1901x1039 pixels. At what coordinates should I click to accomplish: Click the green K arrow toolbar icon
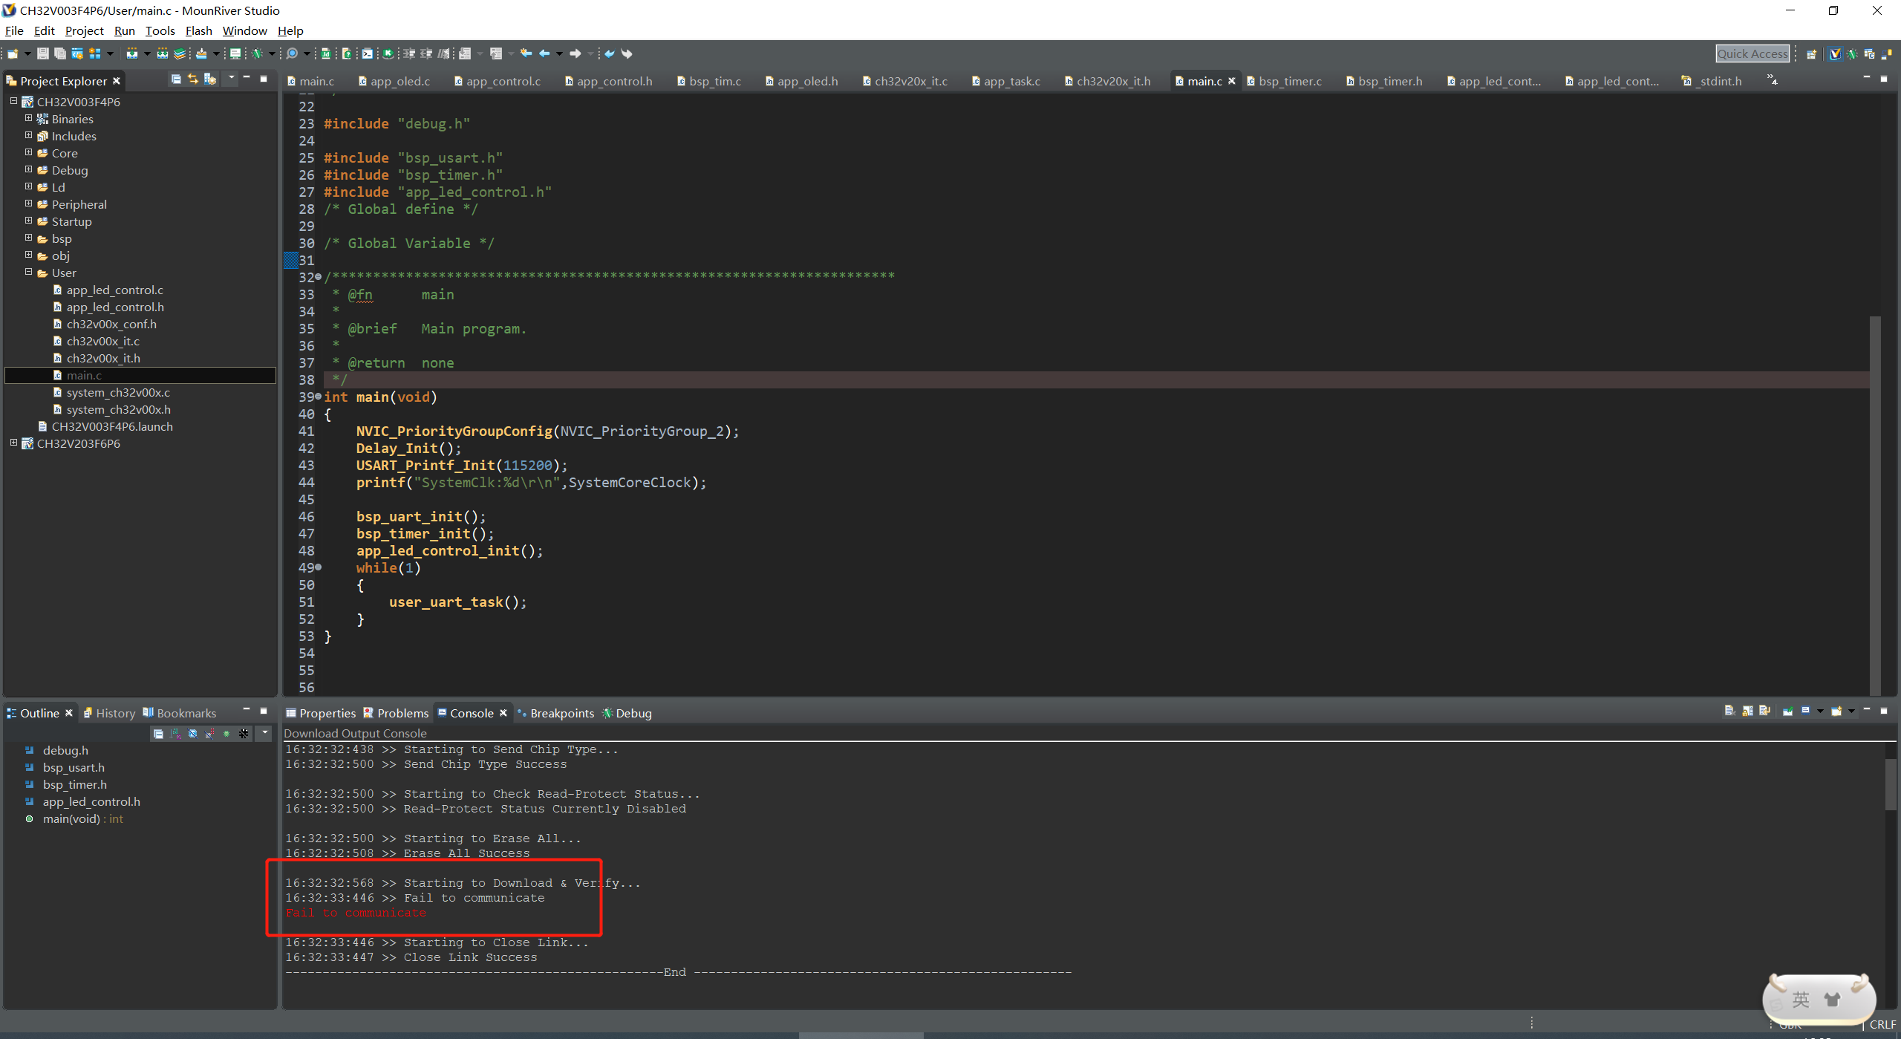(x=388, y=53)
